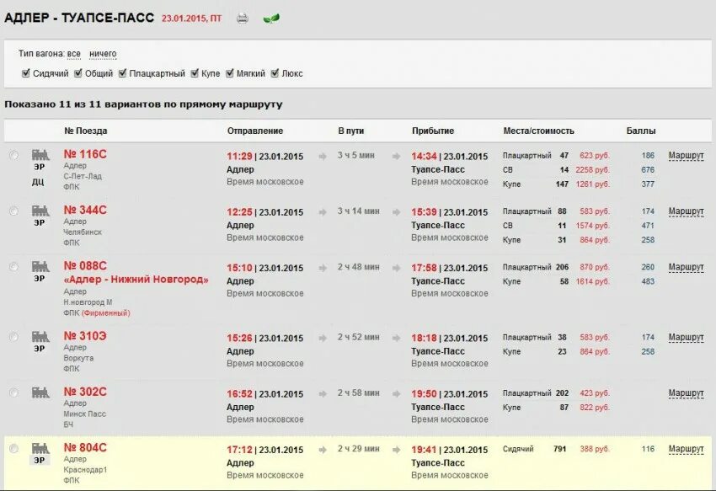Toggle the Люкс wagon type checkbox
Image resolution: width=716 pixels, height=491 pixels.
click(x=275, y=73)
